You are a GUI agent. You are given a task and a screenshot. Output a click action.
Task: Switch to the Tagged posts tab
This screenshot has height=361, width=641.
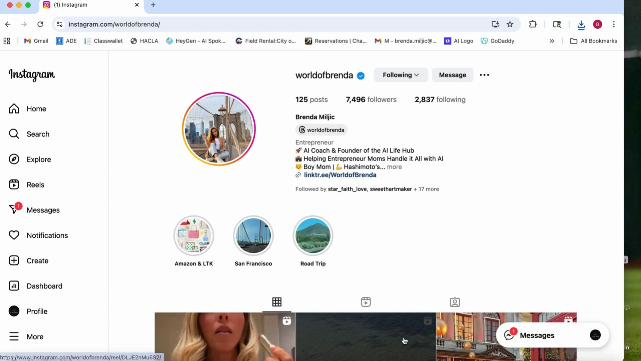click(x=455, y=302)
